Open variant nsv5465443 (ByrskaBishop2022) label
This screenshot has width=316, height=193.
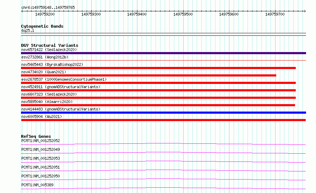point(52,64)
